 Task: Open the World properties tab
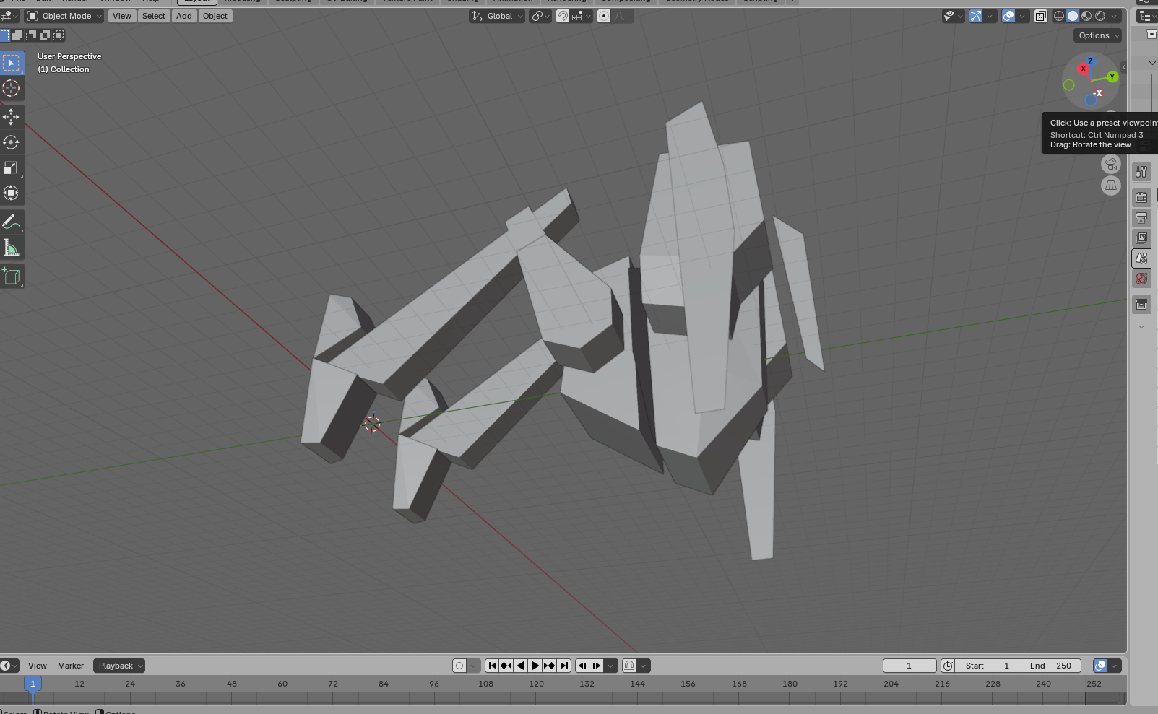(1141, 279)
